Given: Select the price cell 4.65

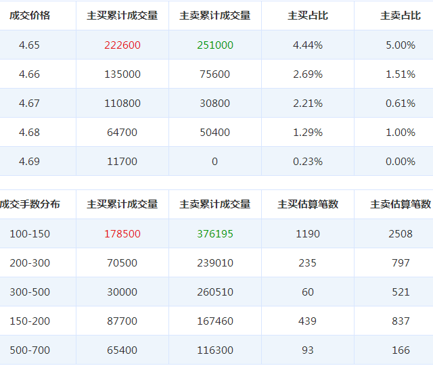Looking at the screenshot, I should click(29, 45).
